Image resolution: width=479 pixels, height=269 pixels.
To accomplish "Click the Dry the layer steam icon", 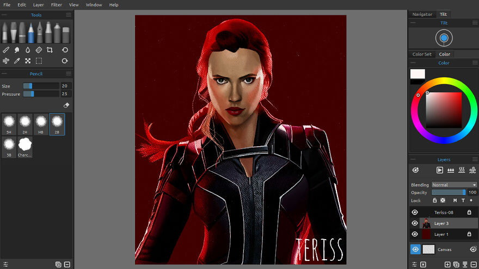I will point(462,170).
